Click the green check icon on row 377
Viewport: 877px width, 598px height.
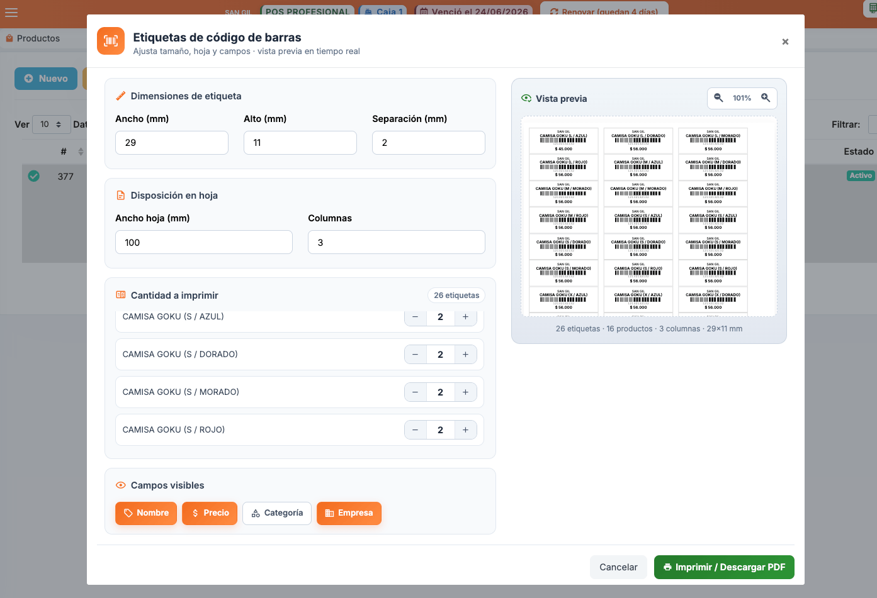coord(34,176)
